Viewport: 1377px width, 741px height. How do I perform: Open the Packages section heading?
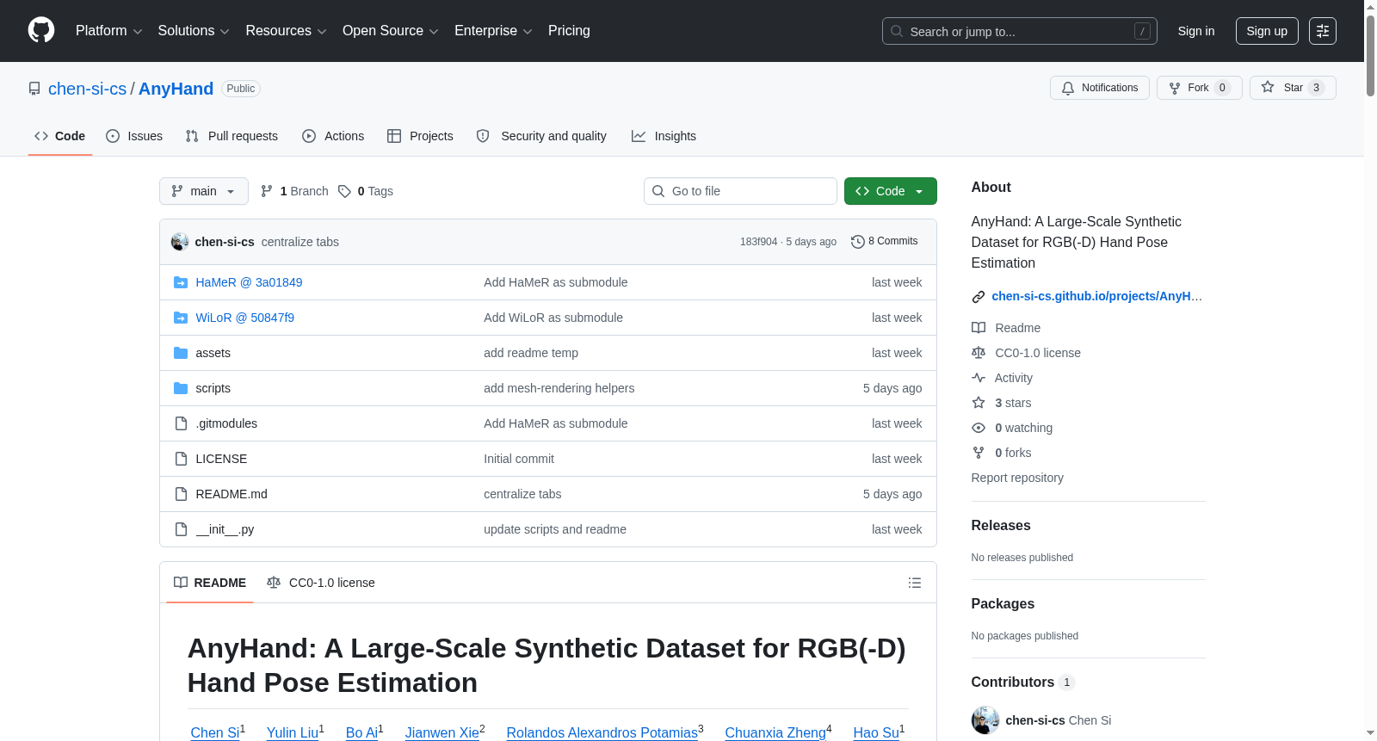(1003, 603)
